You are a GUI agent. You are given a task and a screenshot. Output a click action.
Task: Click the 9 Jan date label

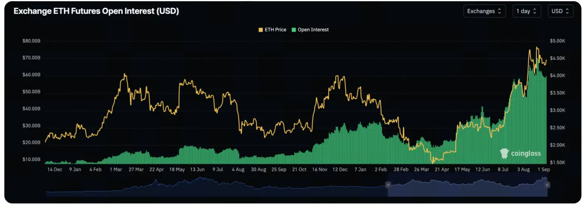pyautogui.click(x=75, y=169)
